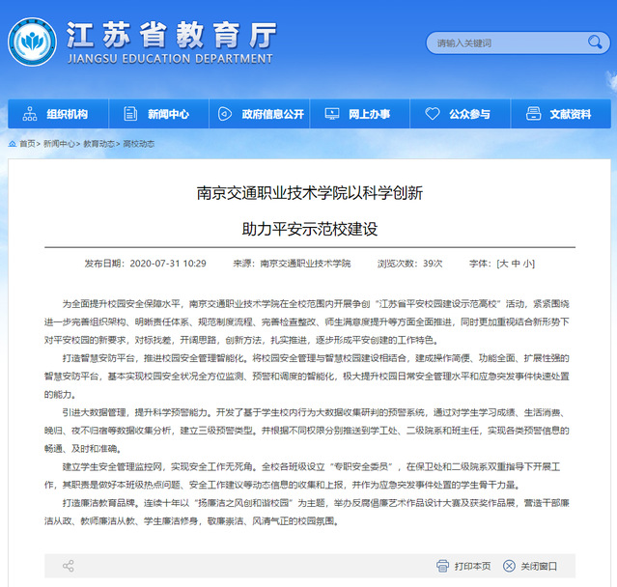This screenshot has width=617, height=587.
Task: Click the home icon in the breadcrumb
Action: (x=12, y=143)
